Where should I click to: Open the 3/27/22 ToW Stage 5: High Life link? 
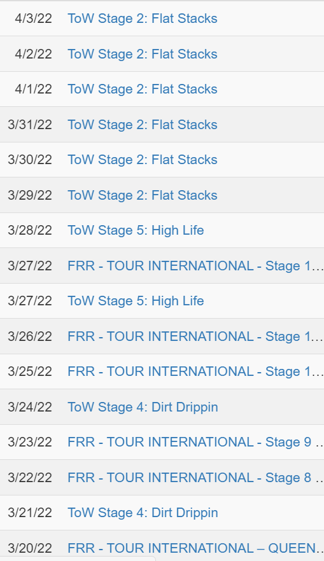[136, 301]
